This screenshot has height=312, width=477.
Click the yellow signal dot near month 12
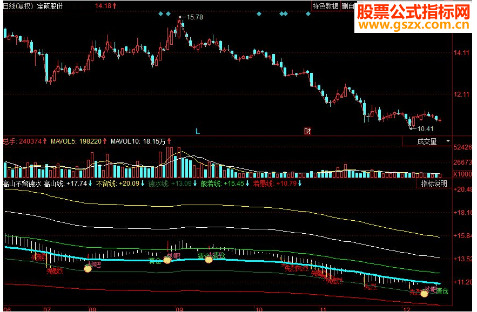[x=424, y=294]
